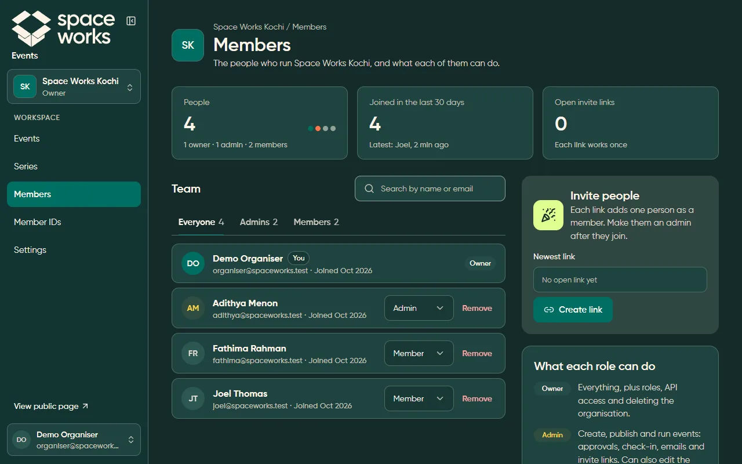Click Fathima Rahman's FR avatar
The width and height of the screenshot is (742, 464).
(x=193, y=353)
